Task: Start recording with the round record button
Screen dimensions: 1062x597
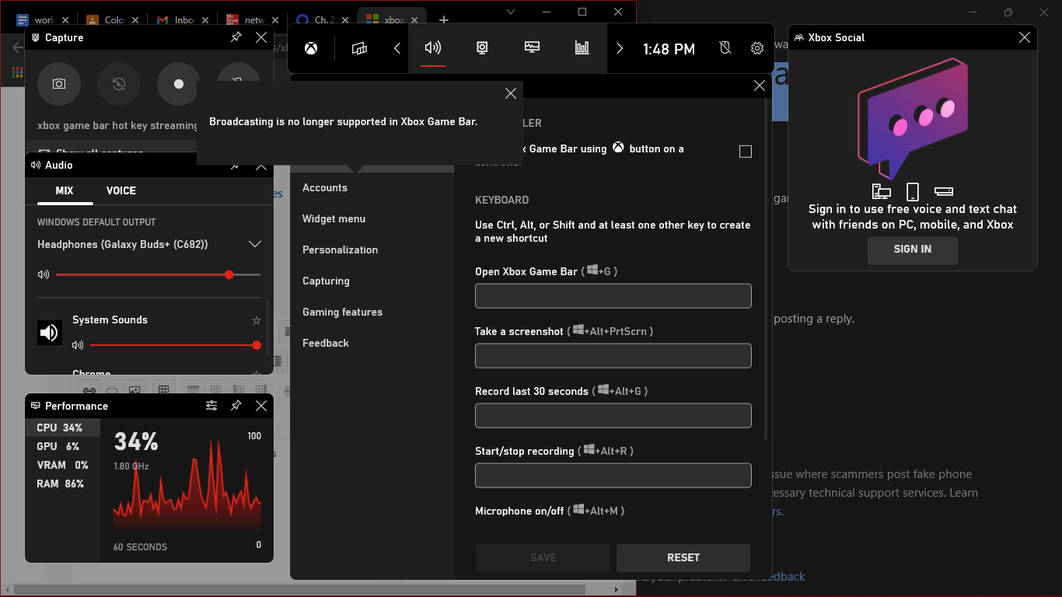Action: (179, 84)
